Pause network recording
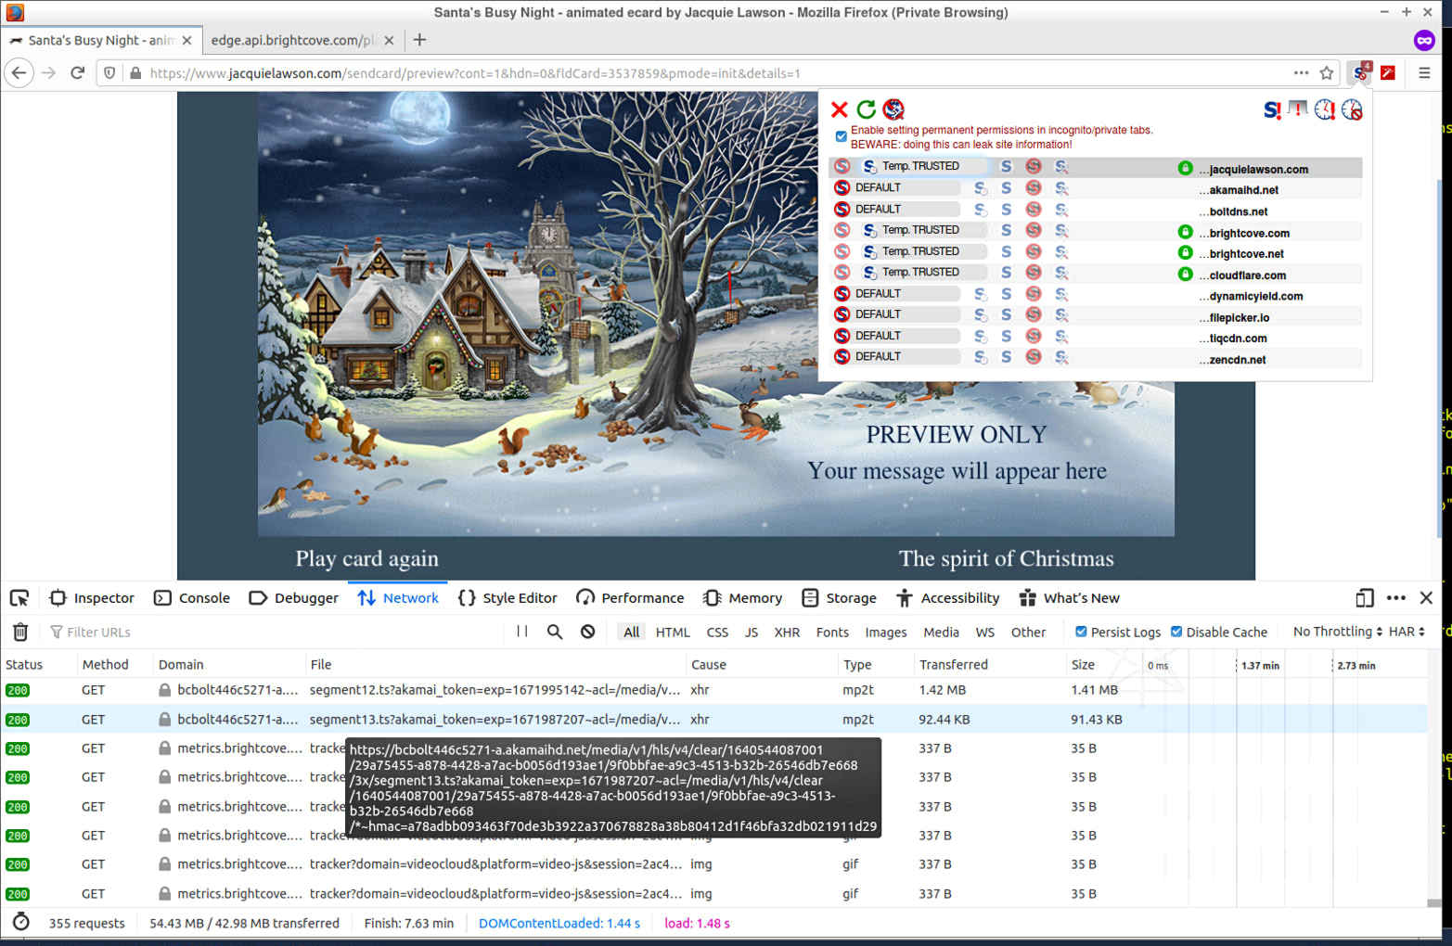Screen dimensions: 1452x946 click(x=521, y=632)
